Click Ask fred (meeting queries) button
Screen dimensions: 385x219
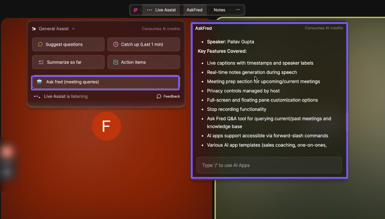click(x=105, y=82)
